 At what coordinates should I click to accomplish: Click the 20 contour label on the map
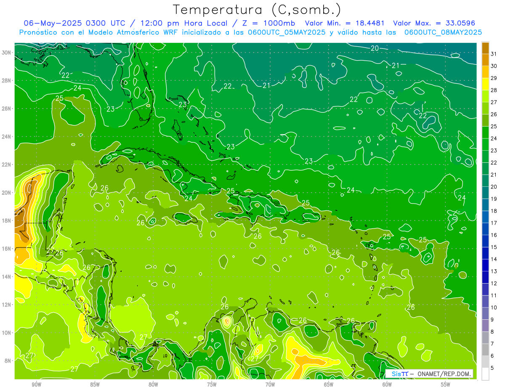point(375,48)
